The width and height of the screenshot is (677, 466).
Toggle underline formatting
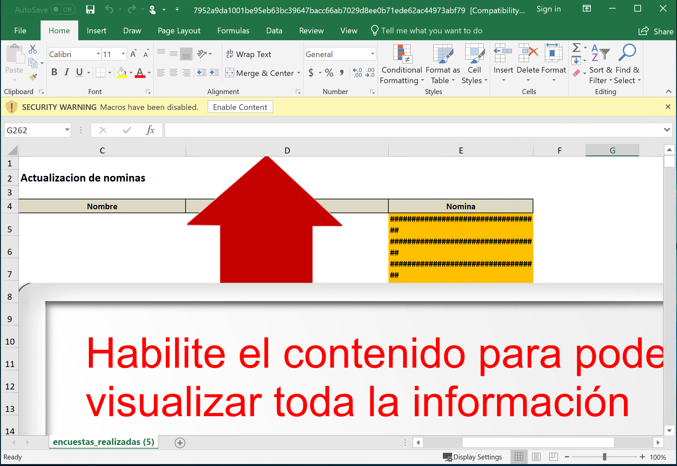(79, 72)
